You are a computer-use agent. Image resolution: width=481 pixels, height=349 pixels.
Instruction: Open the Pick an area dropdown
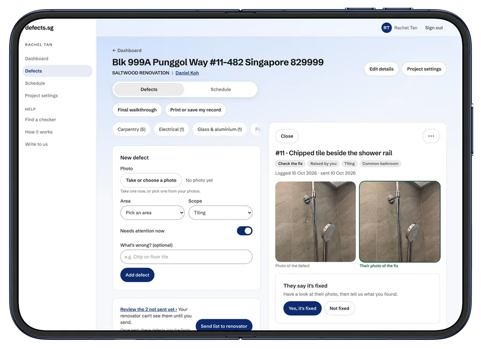(x=152, y=213)
